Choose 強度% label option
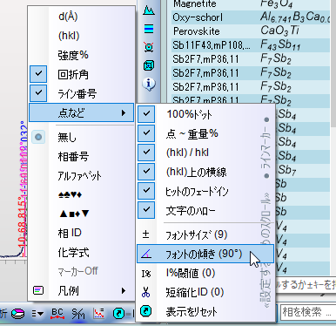This screenshot has width=336, height=326. tap(81, 55)
